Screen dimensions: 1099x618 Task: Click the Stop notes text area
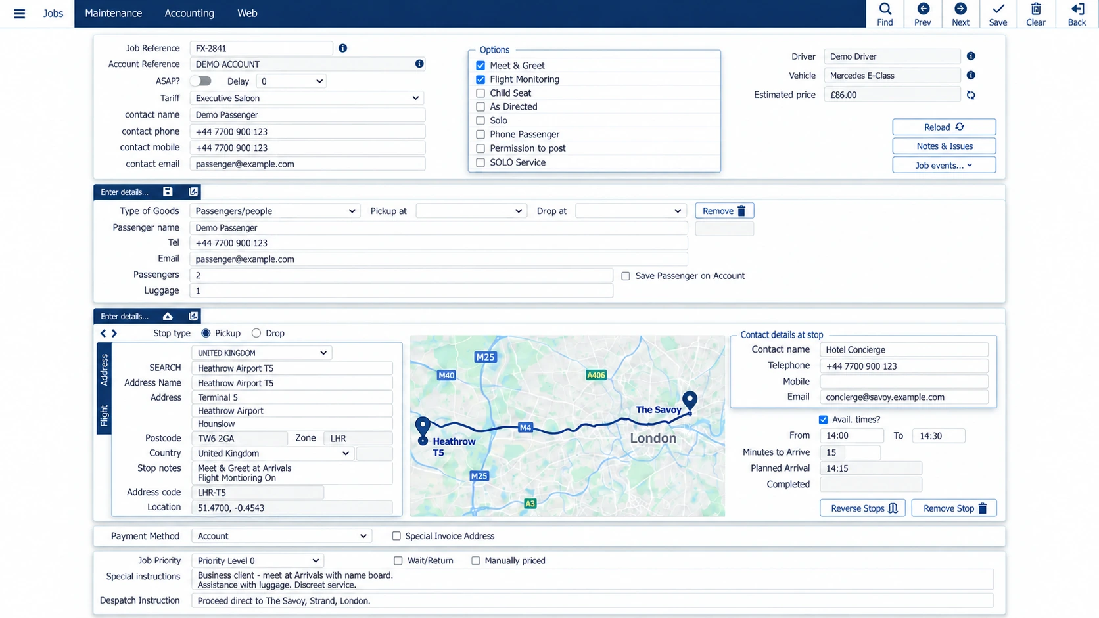[292, 473]
